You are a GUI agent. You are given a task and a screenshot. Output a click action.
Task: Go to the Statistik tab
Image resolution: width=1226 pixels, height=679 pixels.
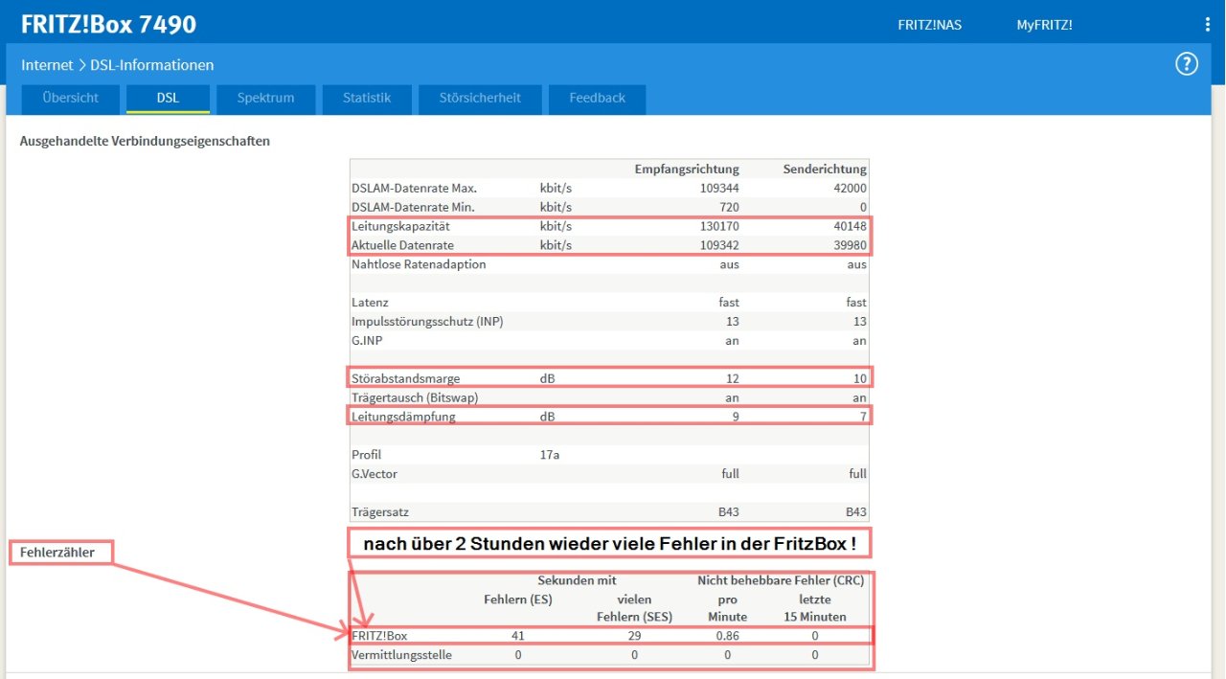coord(367,99)
